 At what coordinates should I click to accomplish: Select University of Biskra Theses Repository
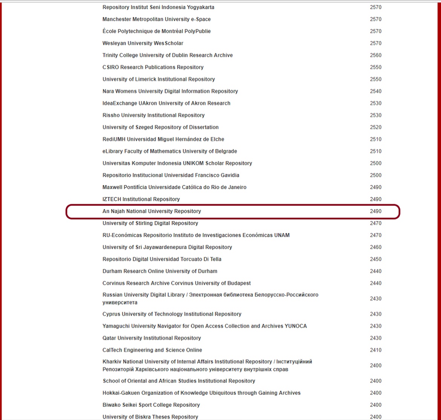pyautogui.click(x=150, y=417)
